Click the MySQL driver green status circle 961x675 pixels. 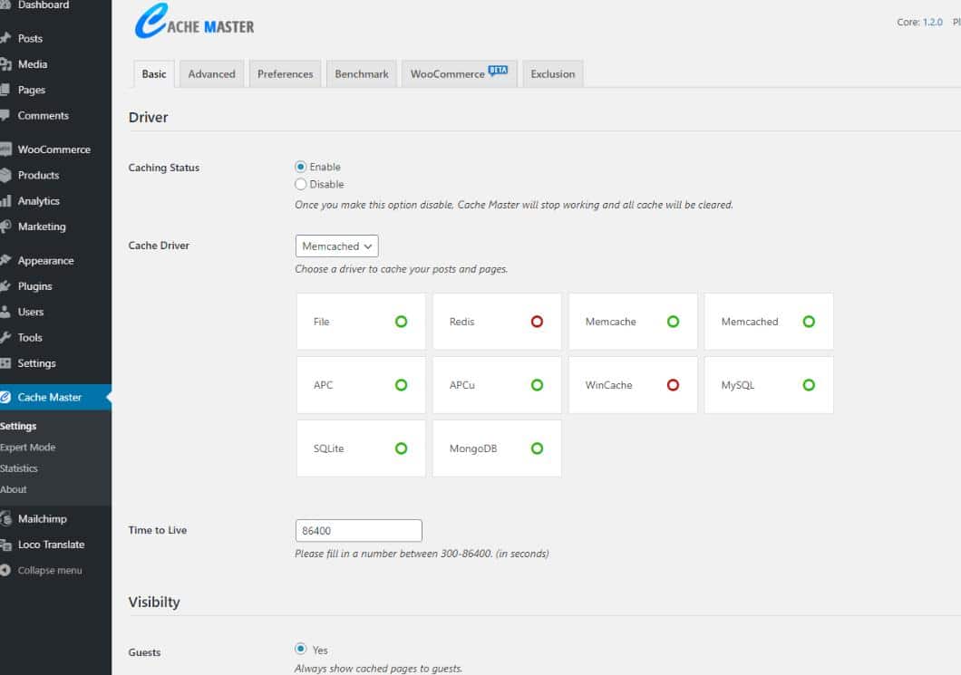[809, 385]
